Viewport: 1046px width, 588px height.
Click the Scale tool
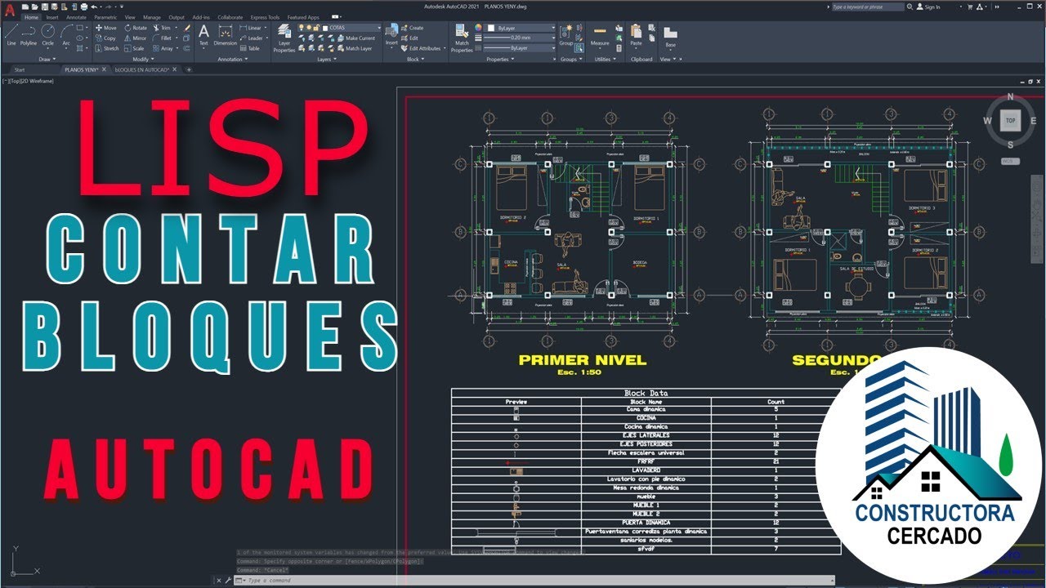(135, 48)
